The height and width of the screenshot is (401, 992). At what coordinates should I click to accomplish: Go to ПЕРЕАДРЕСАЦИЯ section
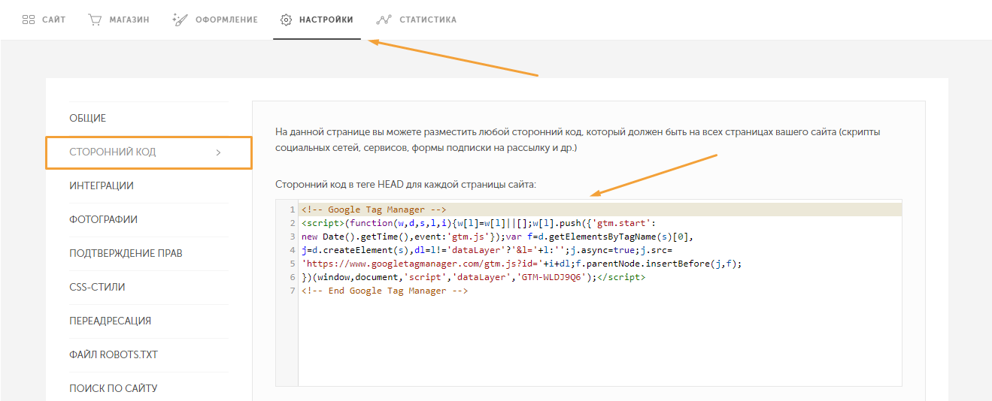pyautogui.click(x=110, y=321)
